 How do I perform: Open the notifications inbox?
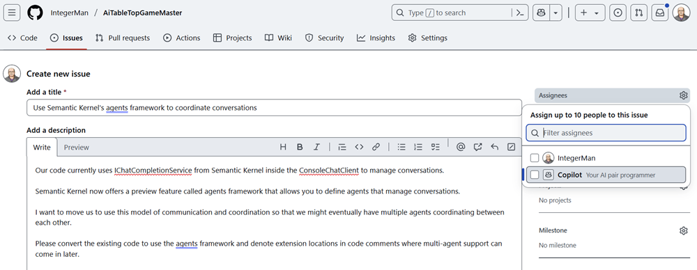(x=659, y=13)
